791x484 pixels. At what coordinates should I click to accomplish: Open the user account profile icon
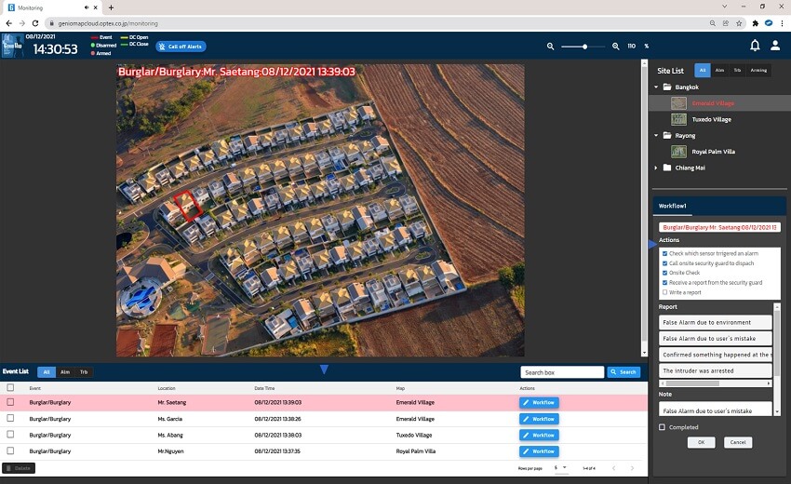774,46
